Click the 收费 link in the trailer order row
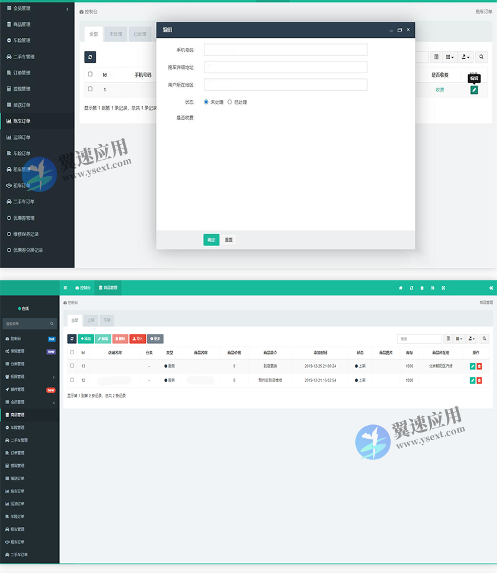Screen dimensions: 497x573 tap(441, 89)
